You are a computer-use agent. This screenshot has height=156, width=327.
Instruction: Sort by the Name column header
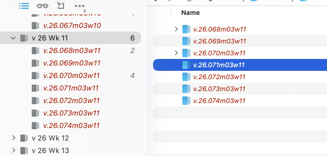190,13
